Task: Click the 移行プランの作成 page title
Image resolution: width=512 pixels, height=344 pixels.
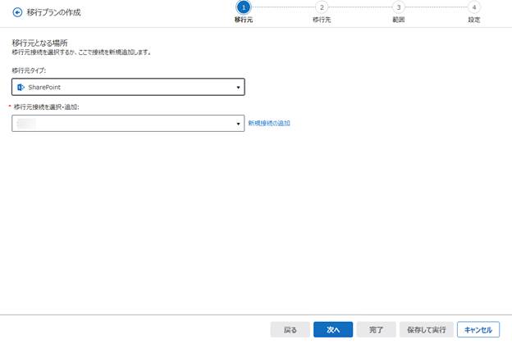Action: (x=54, y=12)
